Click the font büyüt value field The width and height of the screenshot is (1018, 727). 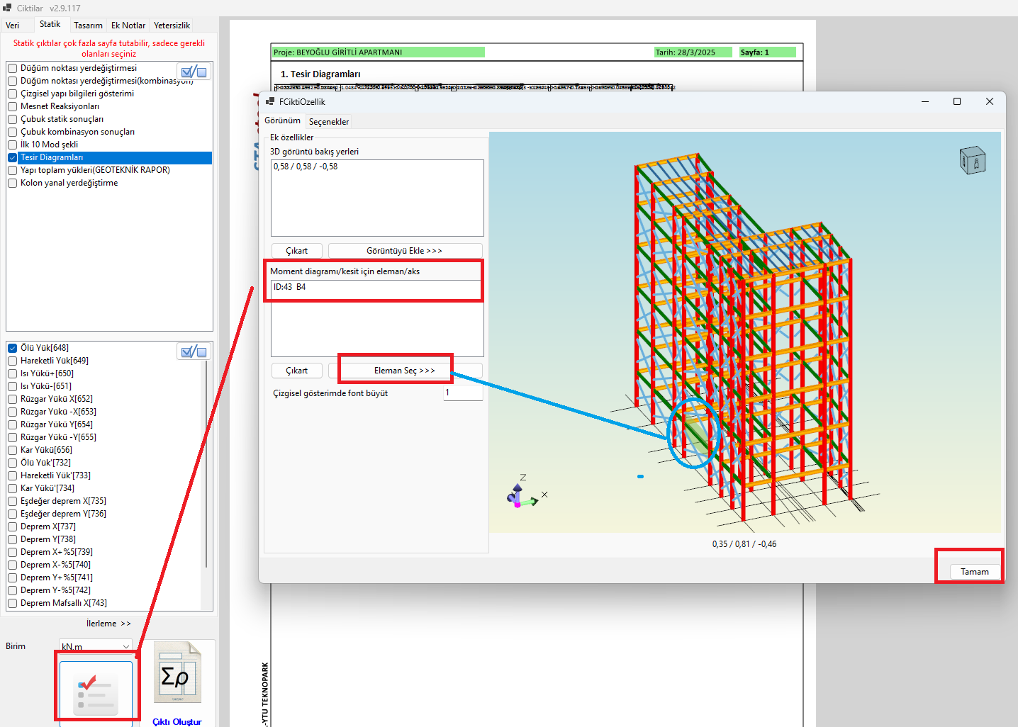click(463, 393)
